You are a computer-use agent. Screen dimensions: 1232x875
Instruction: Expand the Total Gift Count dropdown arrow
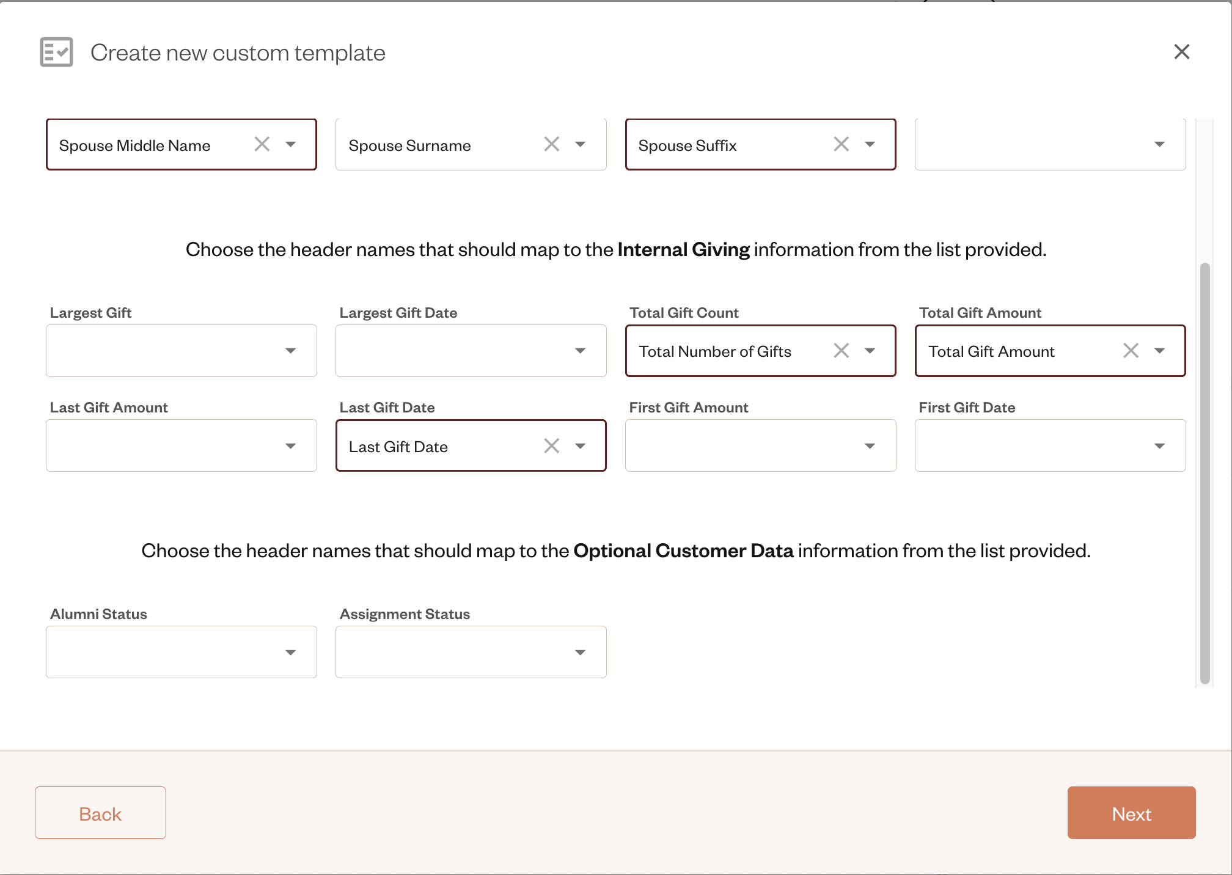tap(870, 351)
